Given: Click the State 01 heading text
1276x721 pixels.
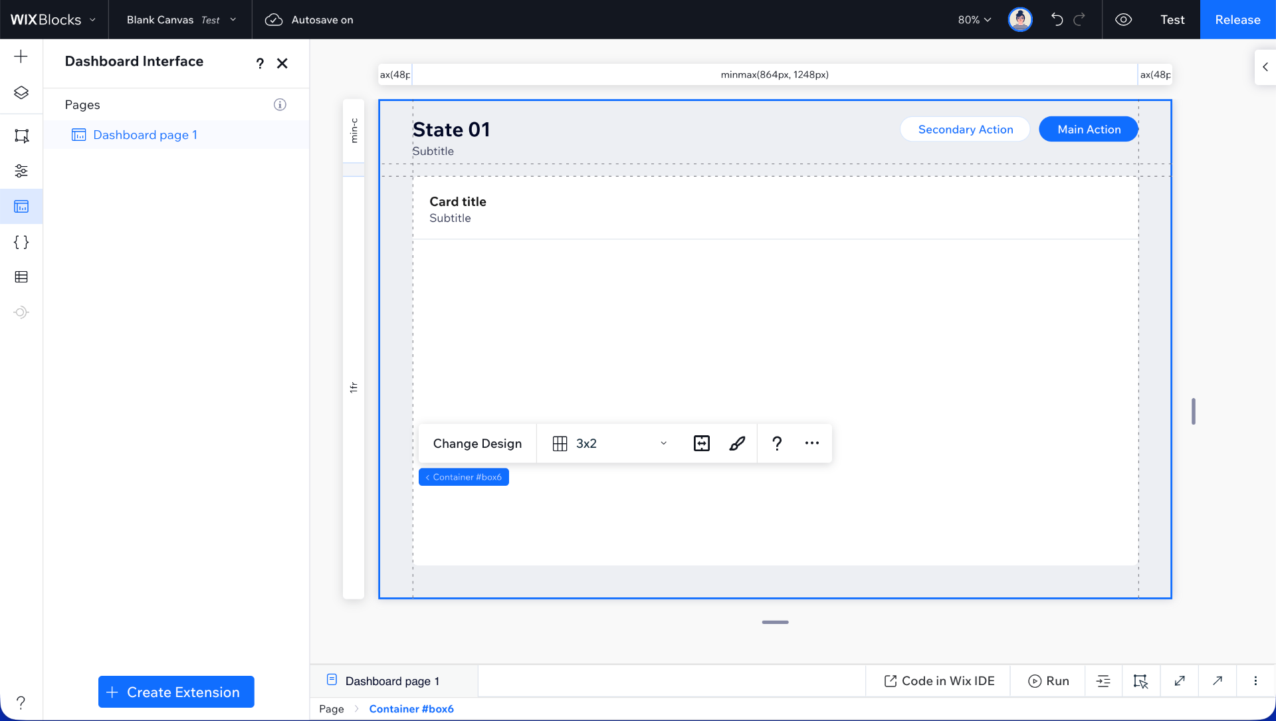Looking at the screenshot, I should pyautogui.click(x=451, y=130).
